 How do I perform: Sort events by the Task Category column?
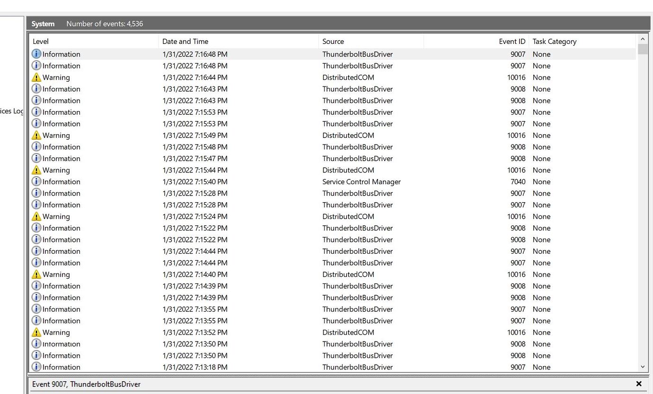(x=555, y=41)
